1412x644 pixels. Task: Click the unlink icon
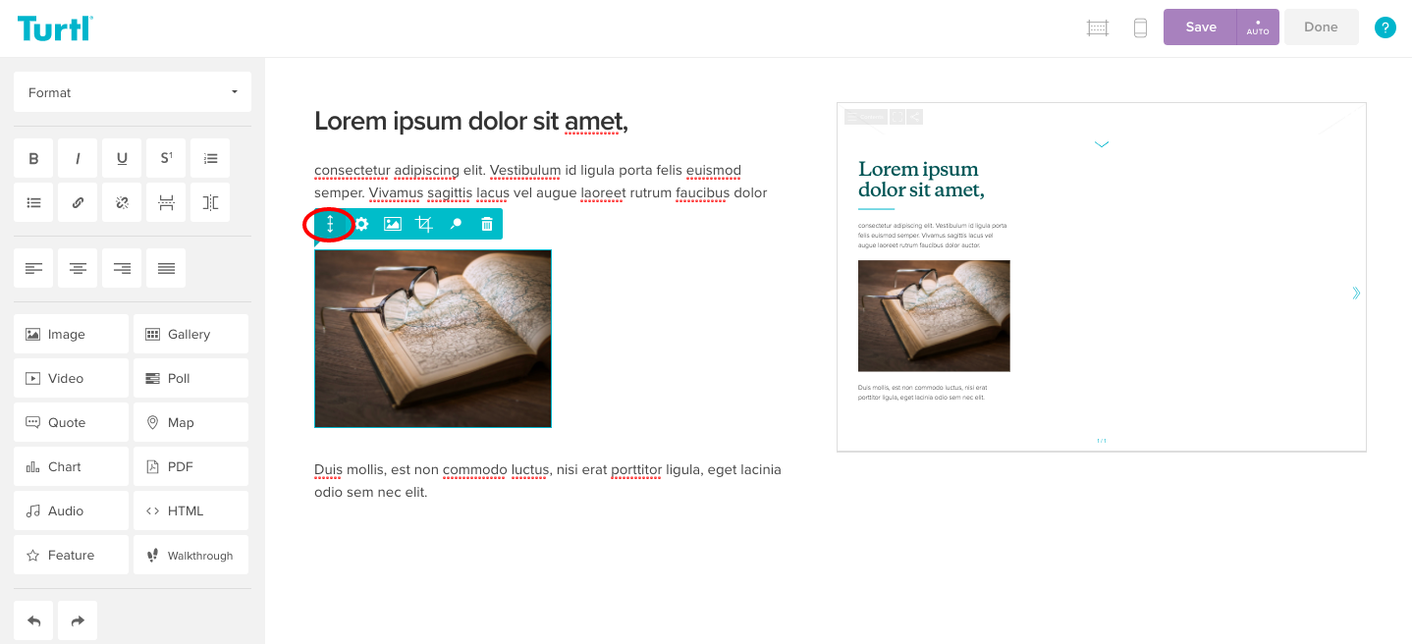coord(122,202)
